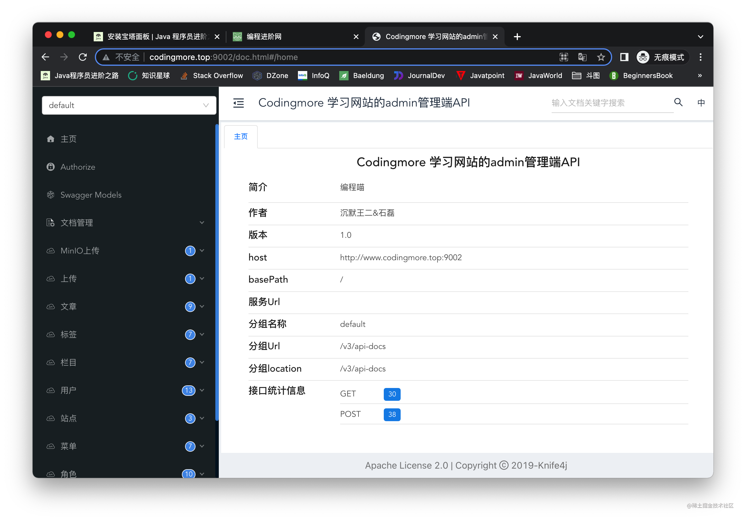Screen dimensions: 746x521
Task: Click the MinIO上传 cloud upload icon
Action: tap(52, 250)
